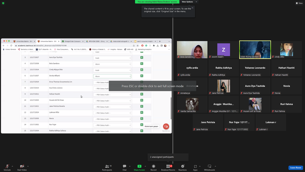
Task: Start recording with the Record button
Action: point(153,167)
